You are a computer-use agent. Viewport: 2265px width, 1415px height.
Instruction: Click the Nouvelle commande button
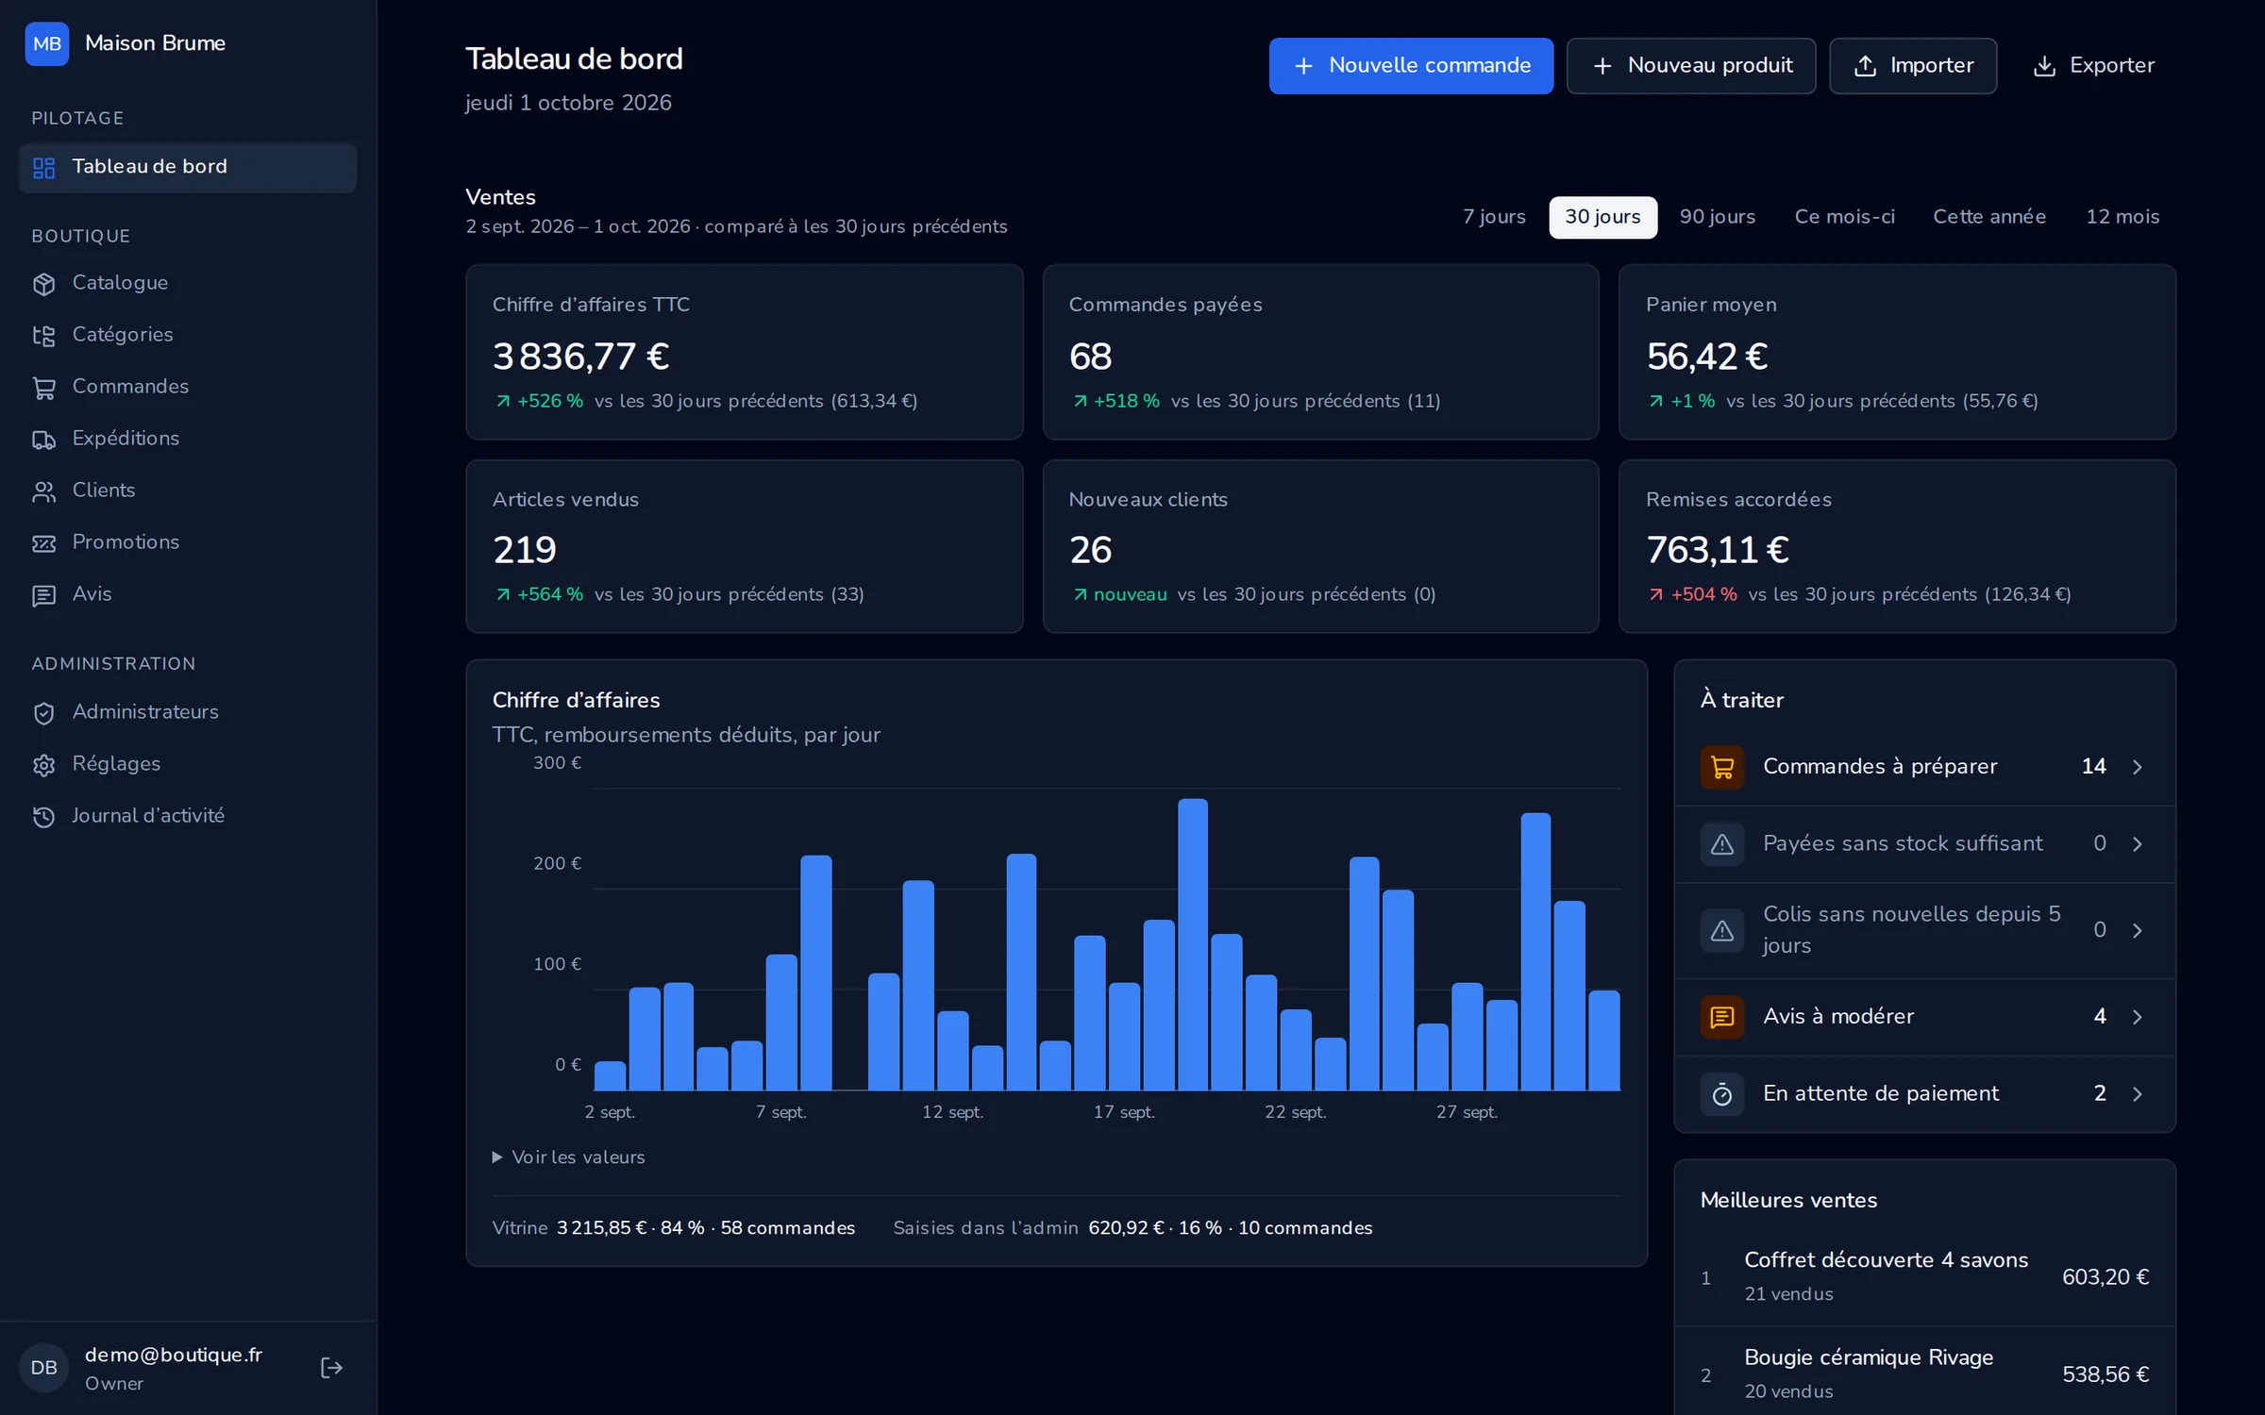[1411, 66]
